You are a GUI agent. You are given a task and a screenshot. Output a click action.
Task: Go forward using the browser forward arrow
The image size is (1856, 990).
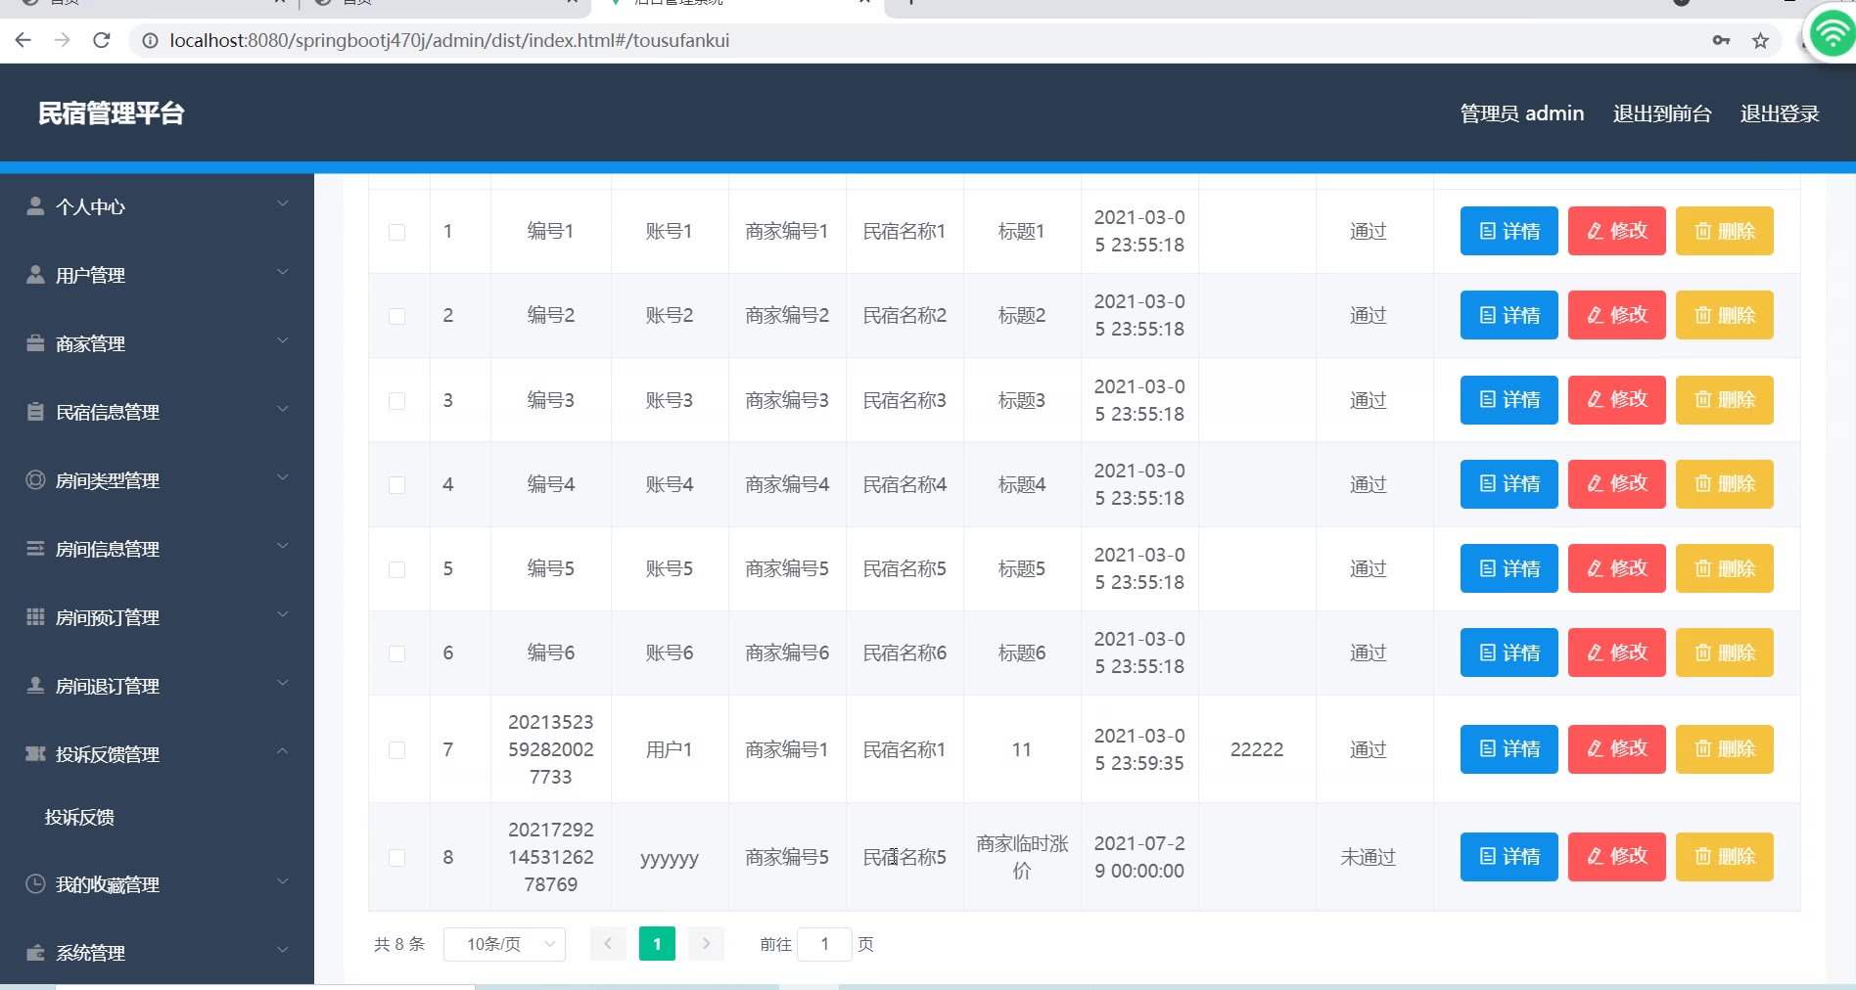point(63,40)
